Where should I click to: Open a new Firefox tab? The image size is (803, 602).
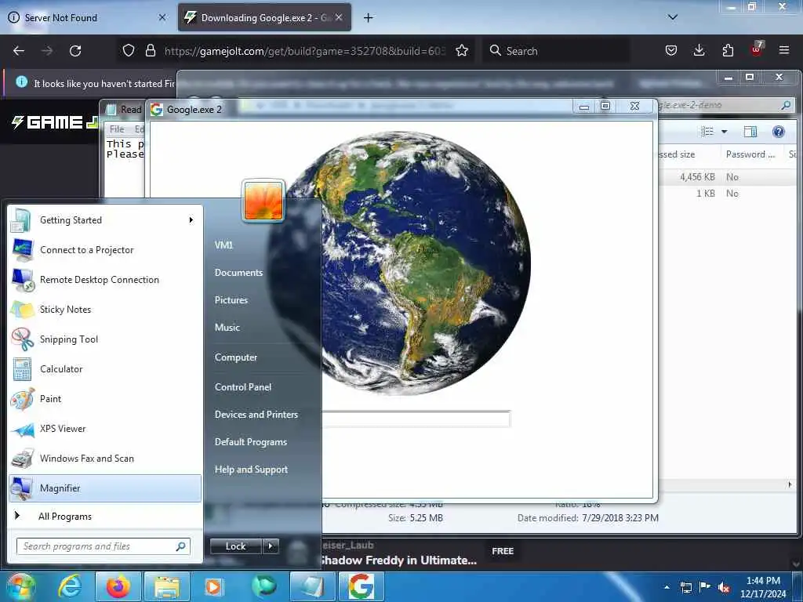click(x=369, y=18)
